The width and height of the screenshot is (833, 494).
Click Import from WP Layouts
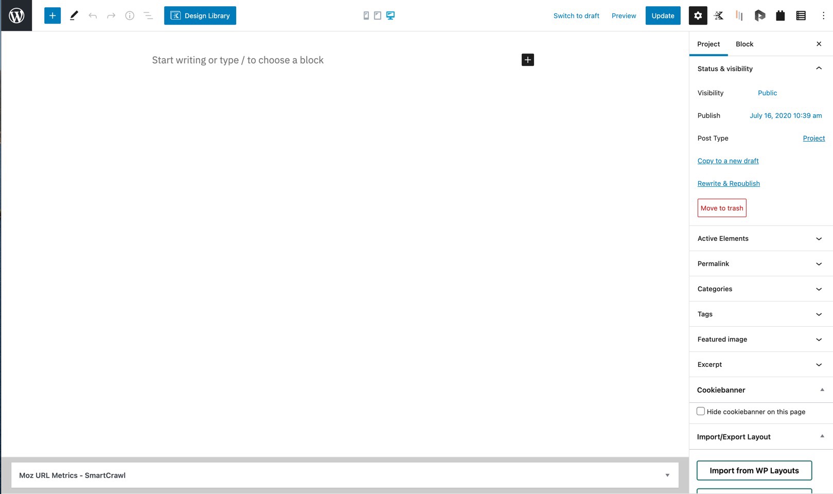tap(754, 470)
